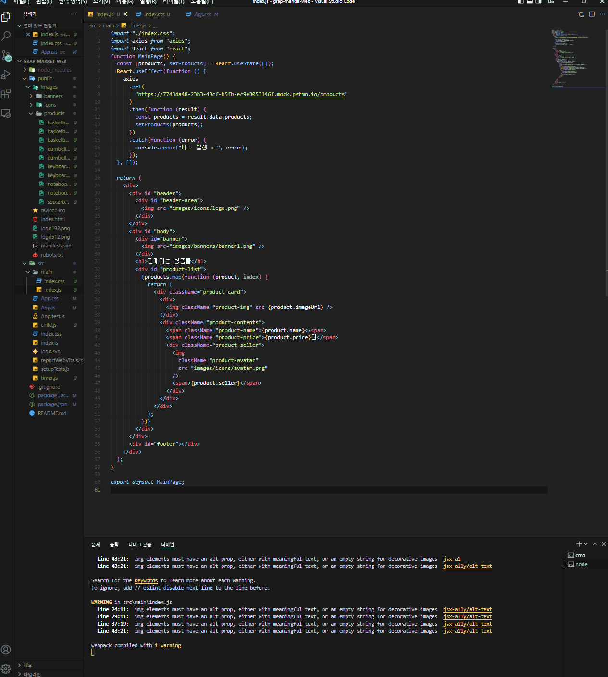Open the Customize Layout icon
Screen dimensions: 608x677
(551, 2)
